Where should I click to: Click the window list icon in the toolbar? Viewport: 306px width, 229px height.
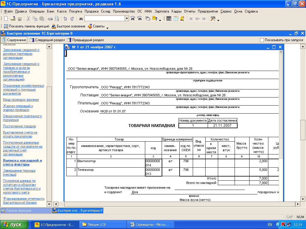pos(148,18)
